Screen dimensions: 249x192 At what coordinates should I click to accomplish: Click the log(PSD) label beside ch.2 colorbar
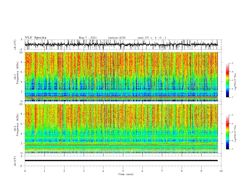tap(235, 134)
